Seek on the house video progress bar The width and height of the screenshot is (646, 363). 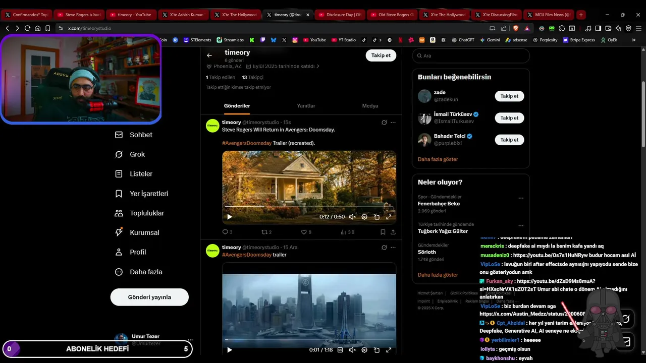pos(309,207)
